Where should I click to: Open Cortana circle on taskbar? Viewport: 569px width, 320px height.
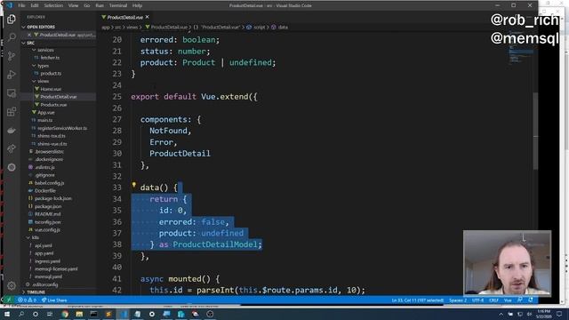[36, 314]
